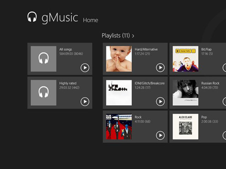Open the Bit/Rap playlist title
The height and width of the screenshot is (169, 226).
[x=206, y=49]
